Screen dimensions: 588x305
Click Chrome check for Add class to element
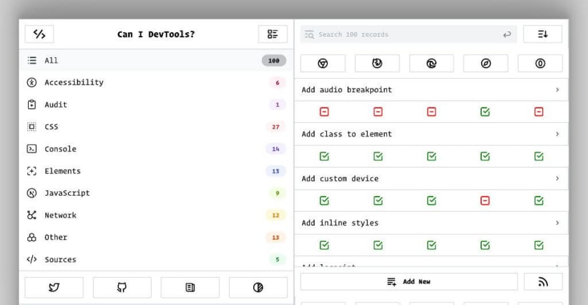(x=324, y=156)
